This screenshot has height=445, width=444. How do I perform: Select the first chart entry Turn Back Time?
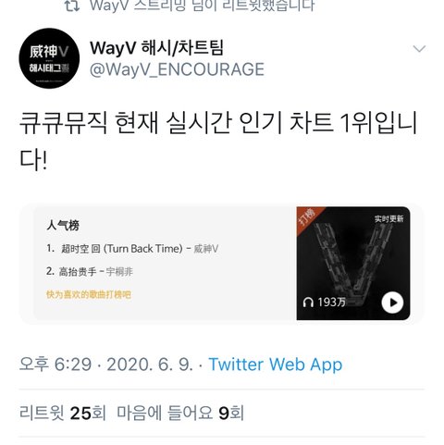132,249
